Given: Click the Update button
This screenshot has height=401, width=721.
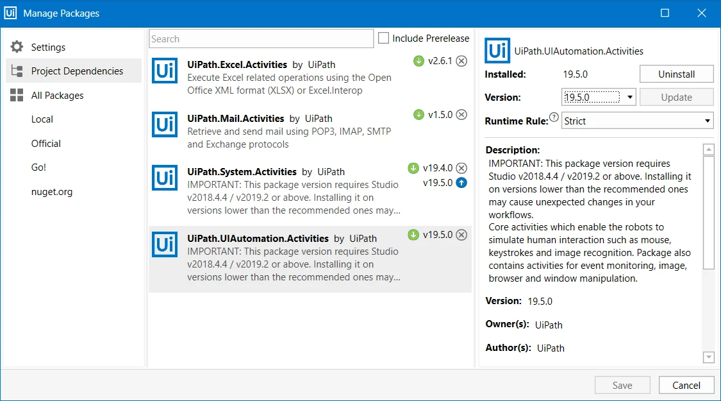Looking at the screenshot, I should coord(676,97).
